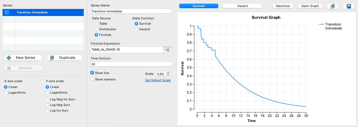This screenshot has width=358, height=127.
Task: Select Distribution as data source
Action: pos(97,29)
